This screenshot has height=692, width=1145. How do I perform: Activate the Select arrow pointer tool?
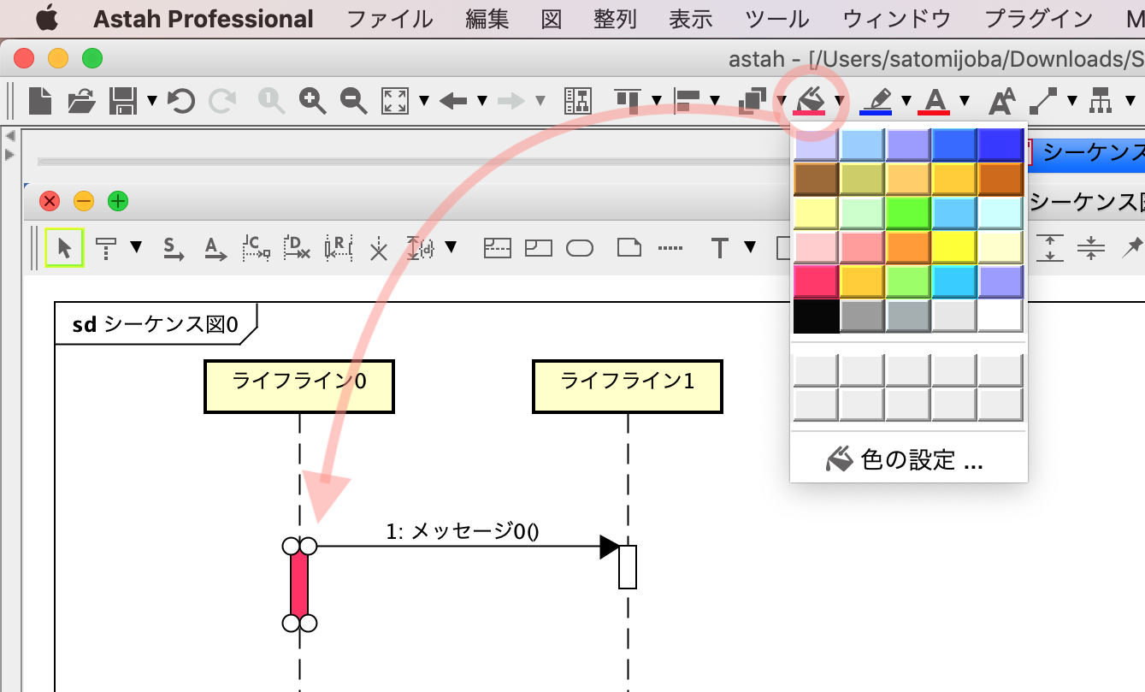pos(64,249)
